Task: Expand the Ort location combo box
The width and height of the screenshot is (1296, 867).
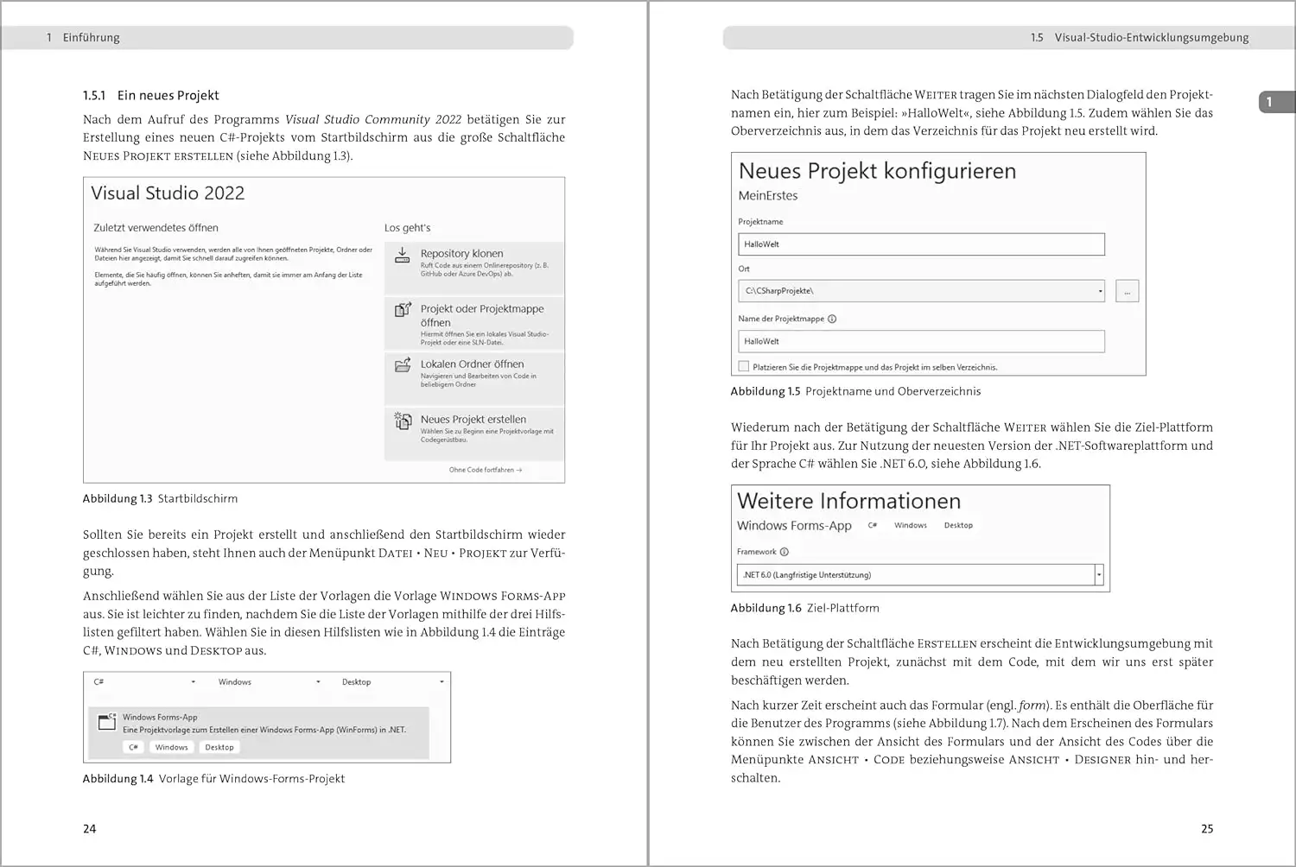Action: (x=1100, y=291)
